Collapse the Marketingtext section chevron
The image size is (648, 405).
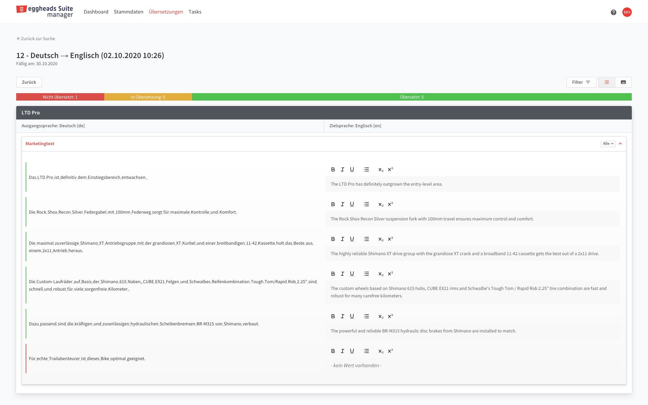point(620,143)
